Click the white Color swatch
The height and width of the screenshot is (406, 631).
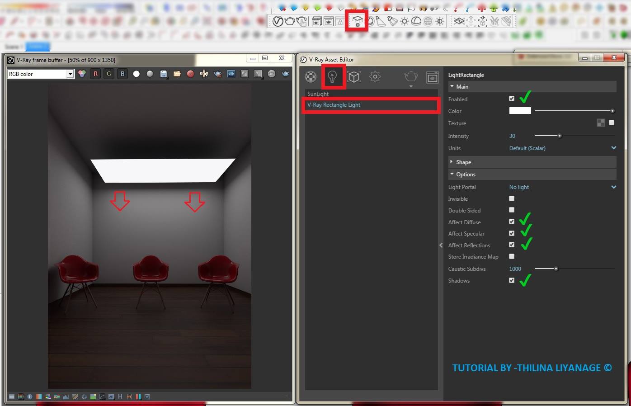coord(520,111)
